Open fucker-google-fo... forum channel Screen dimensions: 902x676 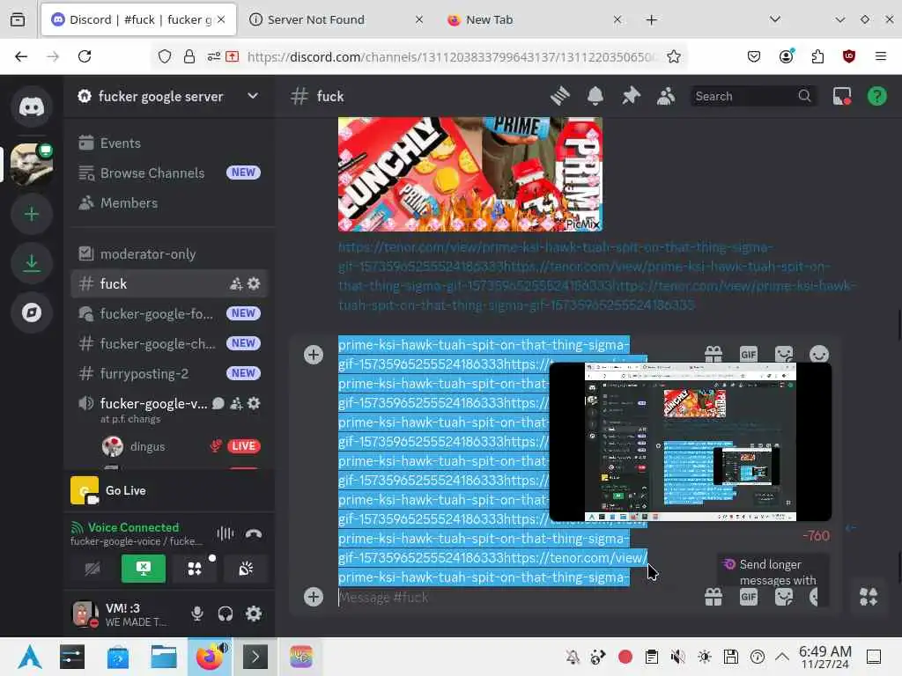(x=170, y=314)
